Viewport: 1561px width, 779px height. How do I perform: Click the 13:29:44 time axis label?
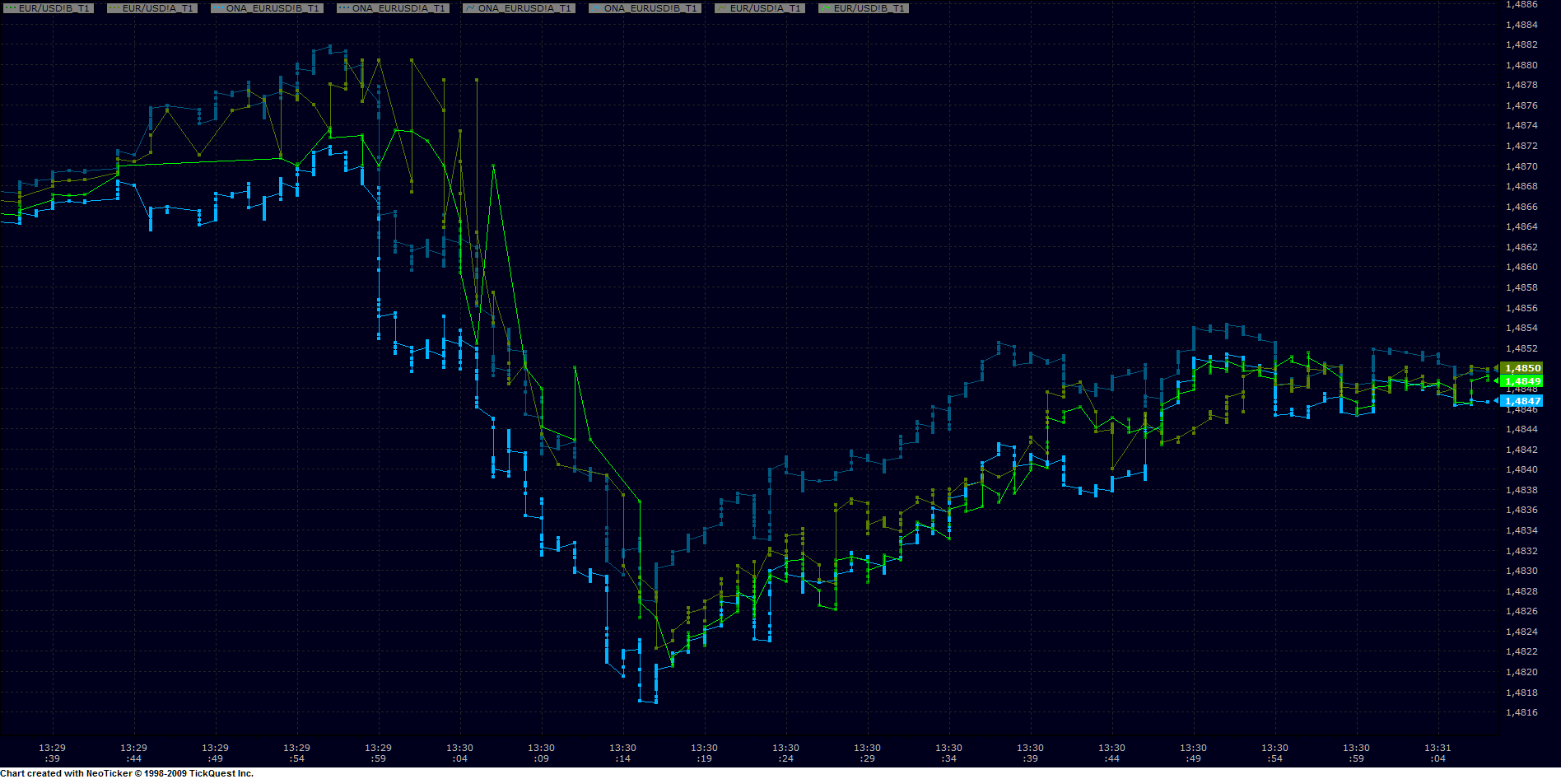point(133,753)
